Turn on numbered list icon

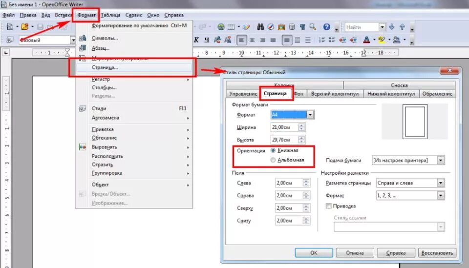[322, 40]
